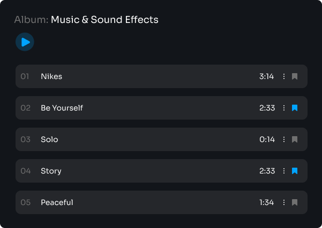
Task: Bookmark the Nikes track
Action: tap(295, 76)
